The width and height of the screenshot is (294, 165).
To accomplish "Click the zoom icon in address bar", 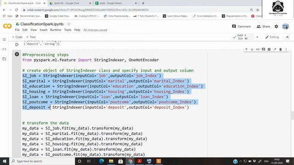I will [x=251, y=10].
